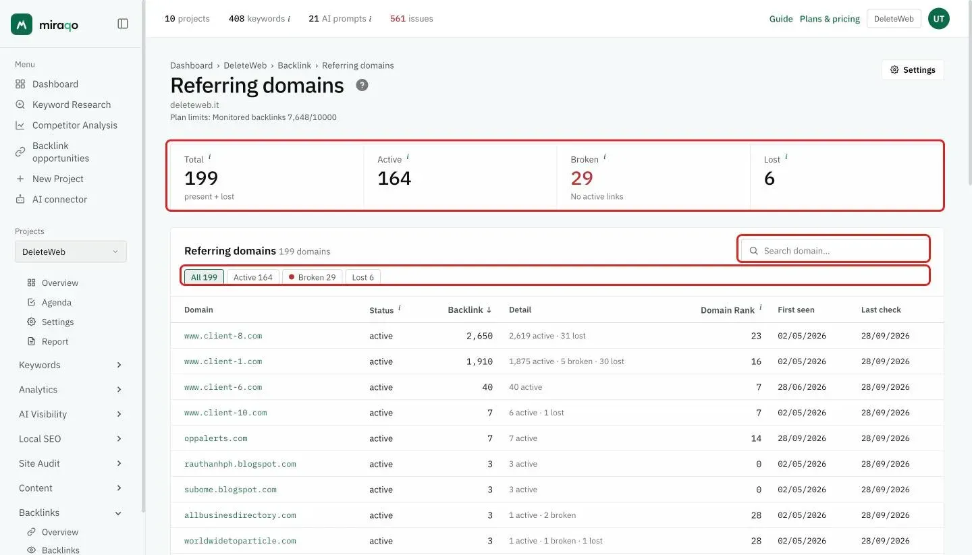Click the Competitor Analysis chart icon
The image size is (972, 555).
pyautogui.click(x=20, y=125)
